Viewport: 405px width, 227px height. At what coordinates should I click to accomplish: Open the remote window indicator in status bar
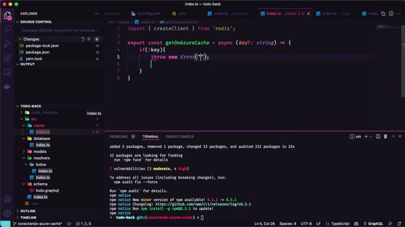coord(5,224)
